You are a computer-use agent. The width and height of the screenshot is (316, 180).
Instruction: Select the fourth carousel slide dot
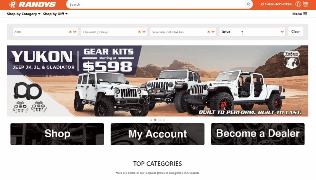164,120
